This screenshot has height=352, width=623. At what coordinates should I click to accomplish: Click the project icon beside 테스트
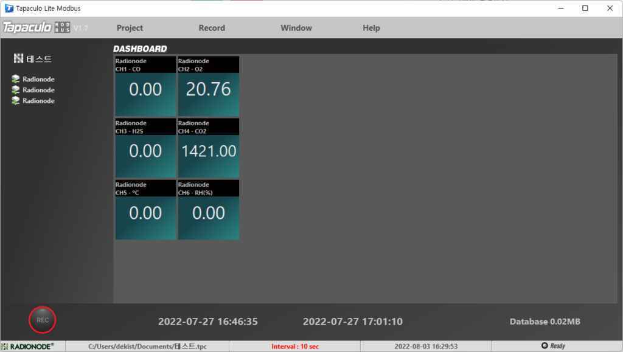[x=18, y=59]
